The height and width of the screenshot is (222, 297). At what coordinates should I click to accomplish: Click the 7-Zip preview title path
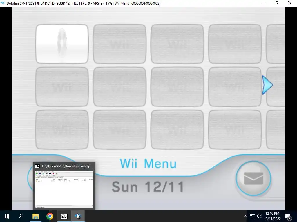[67, 166]
